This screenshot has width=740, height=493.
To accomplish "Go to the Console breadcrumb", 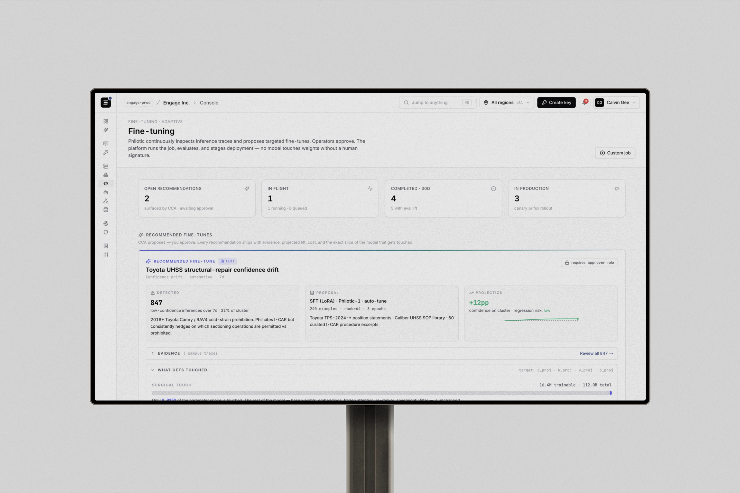I will click(209, 103).
